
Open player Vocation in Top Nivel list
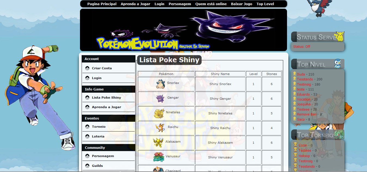(x=304, y=99)
